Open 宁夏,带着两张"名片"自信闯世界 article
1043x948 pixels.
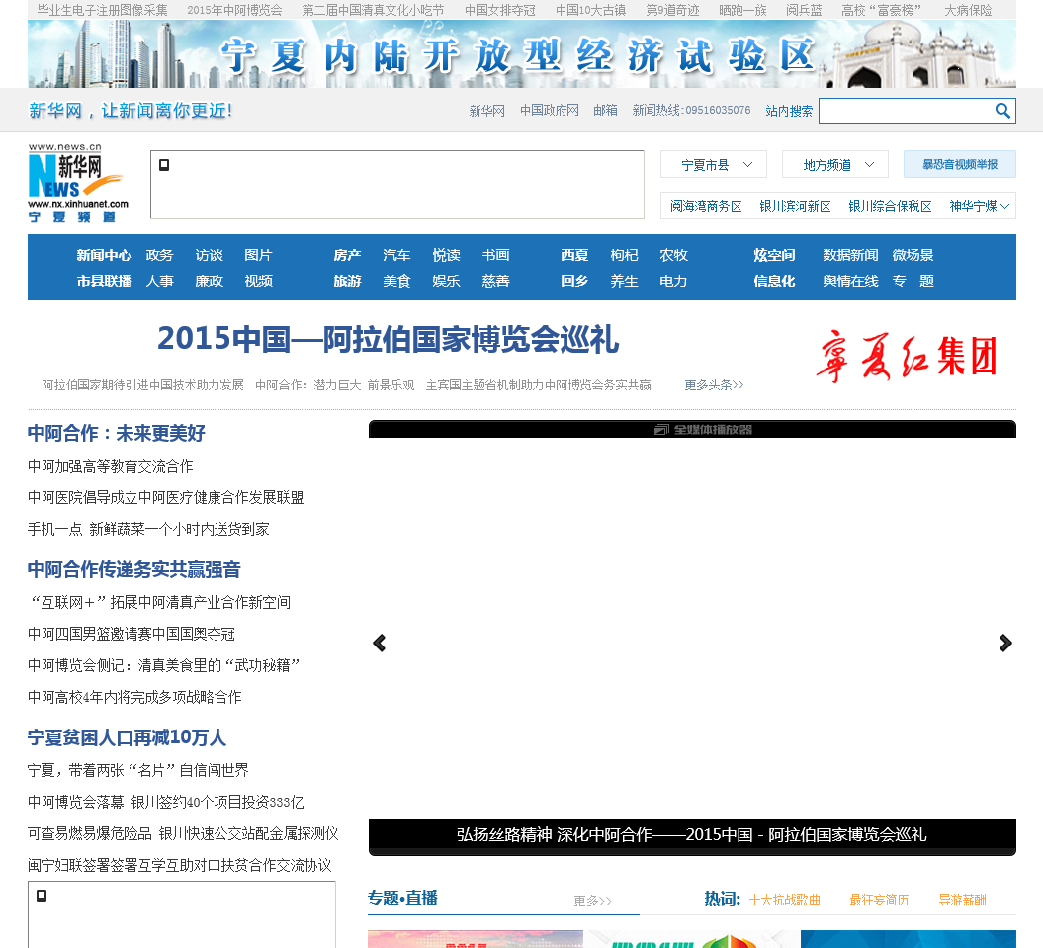137,770
